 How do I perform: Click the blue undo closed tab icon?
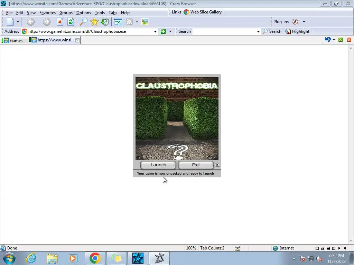tap(328, 40)
